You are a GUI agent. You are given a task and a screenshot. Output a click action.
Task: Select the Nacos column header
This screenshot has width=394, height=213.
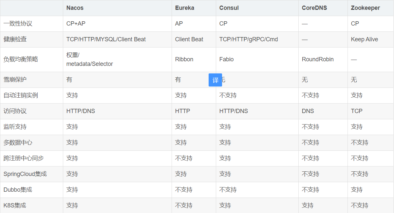tap(75, 8)
